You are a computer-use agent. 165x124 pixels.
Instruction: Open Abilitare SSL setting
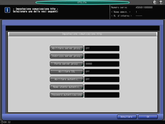point(67,72)
